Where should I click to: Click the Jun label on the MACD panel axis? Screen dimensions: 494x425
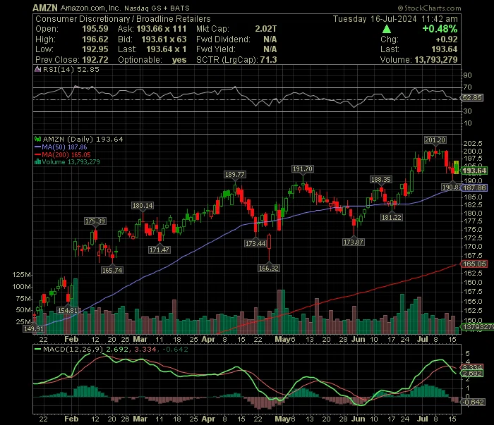(x=359, y=419)
